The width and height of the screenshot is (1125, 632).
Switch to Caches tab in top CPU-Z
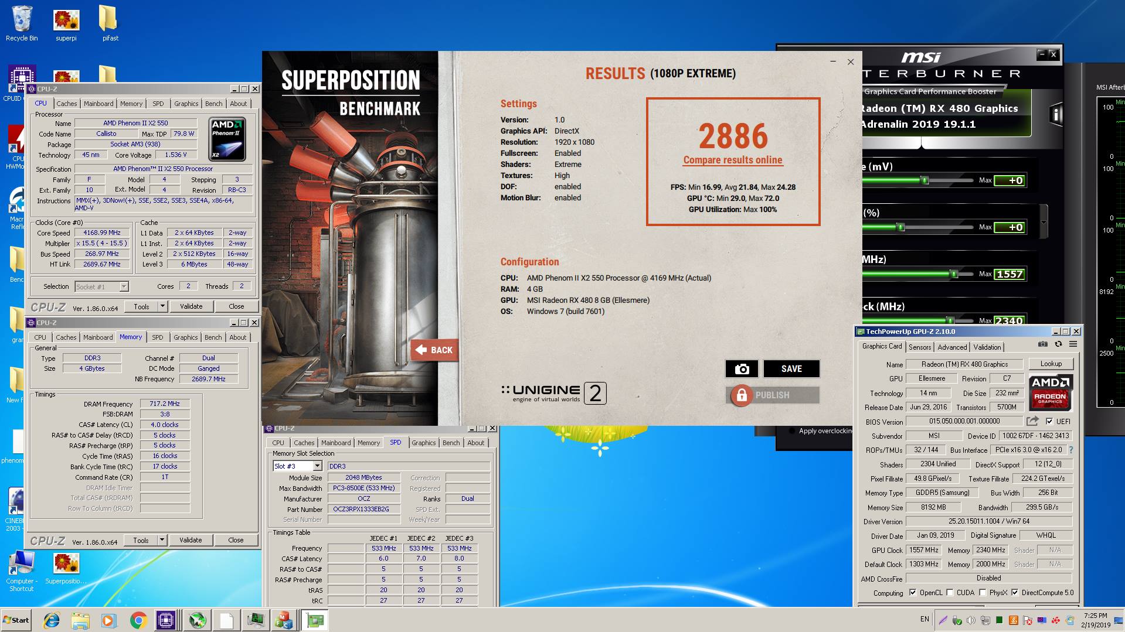tap(67, 104)
